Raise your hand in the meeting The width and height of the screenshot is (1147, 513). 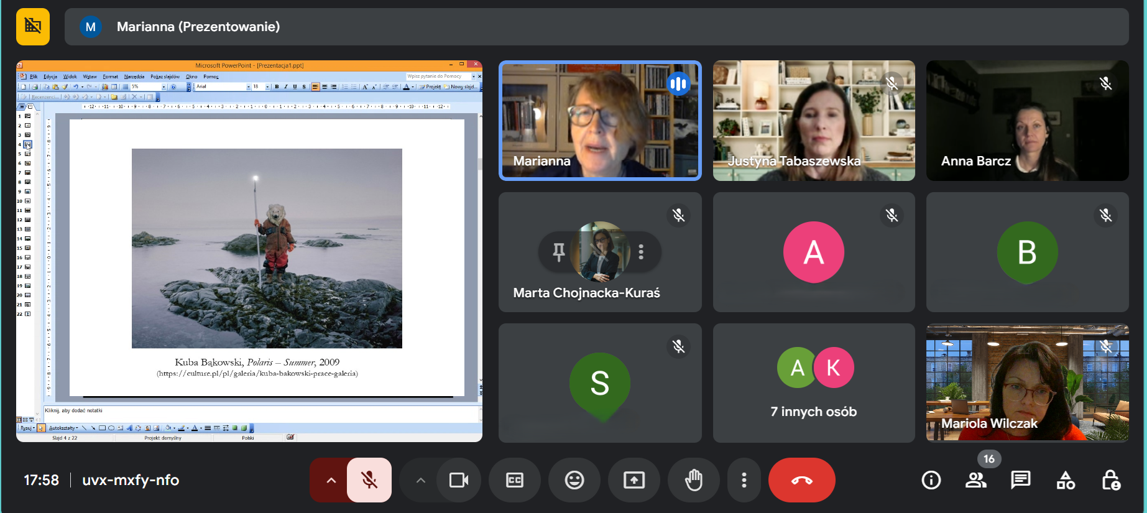tap(693, 480)
